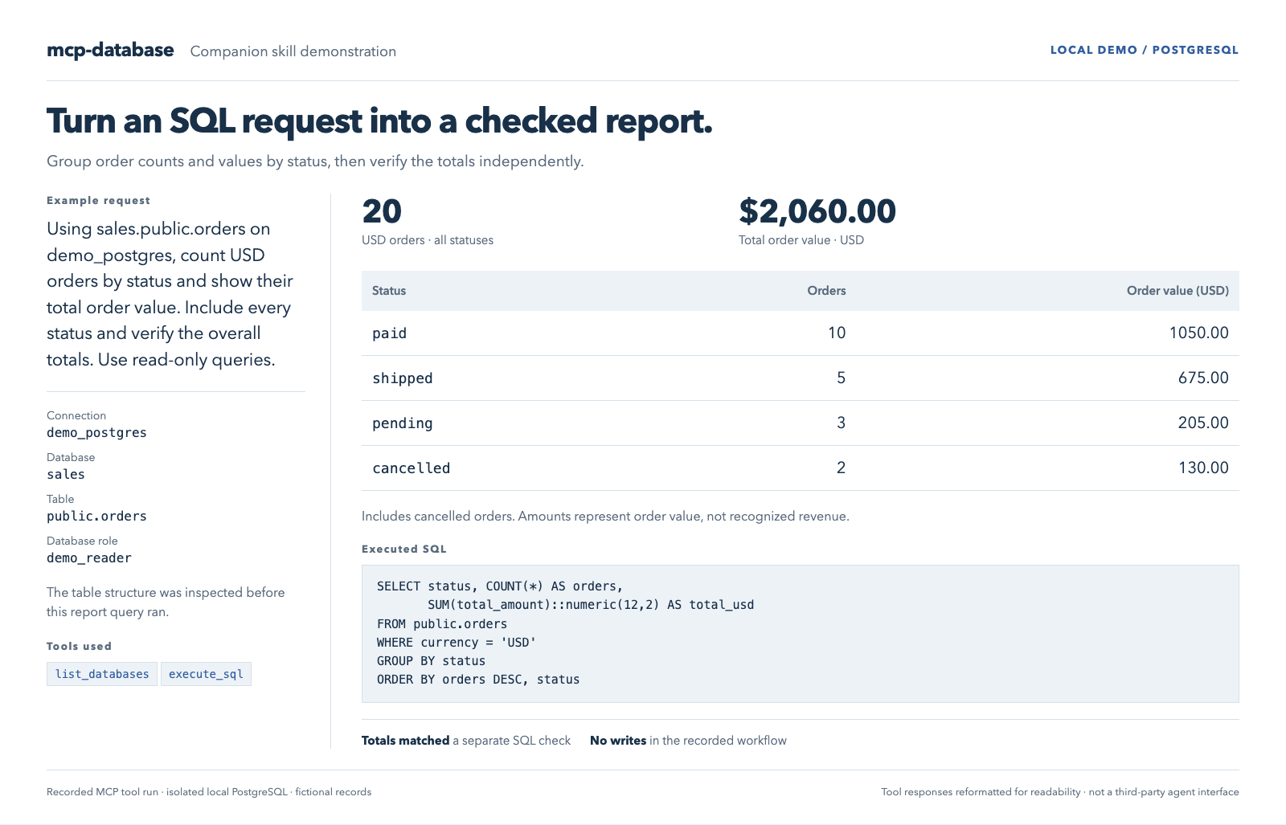Click the "USD orders · all statuses" caption
This screenshot has width=1286, height=825.
[x=428, y=240]
